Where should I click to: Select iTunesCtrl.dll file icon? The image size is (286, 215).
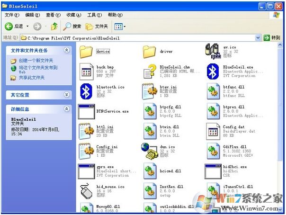(213, 191)
